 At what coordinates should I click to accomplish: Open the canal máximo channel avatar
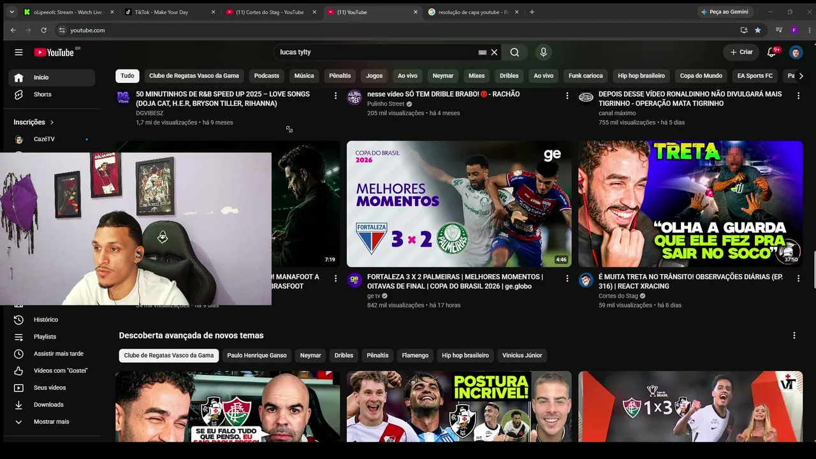(586, 98)
